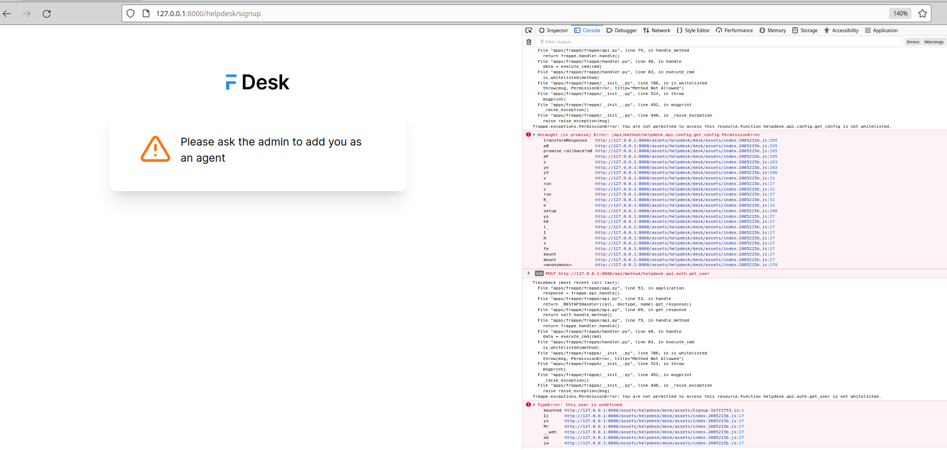Open source link for Ii frame
The height and width of the screenshot is (450, 947).
654,416
